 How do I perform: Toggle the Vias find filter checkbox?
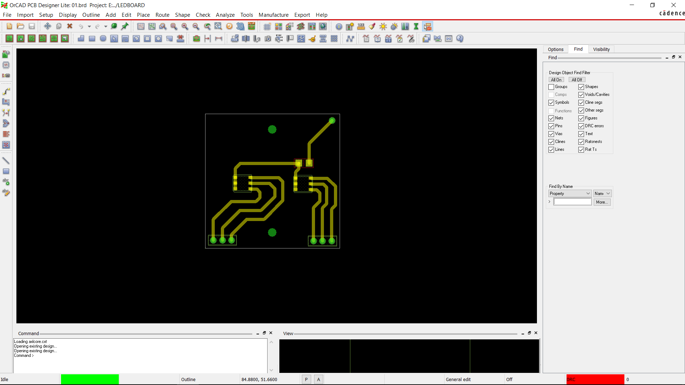coord(551,134)
